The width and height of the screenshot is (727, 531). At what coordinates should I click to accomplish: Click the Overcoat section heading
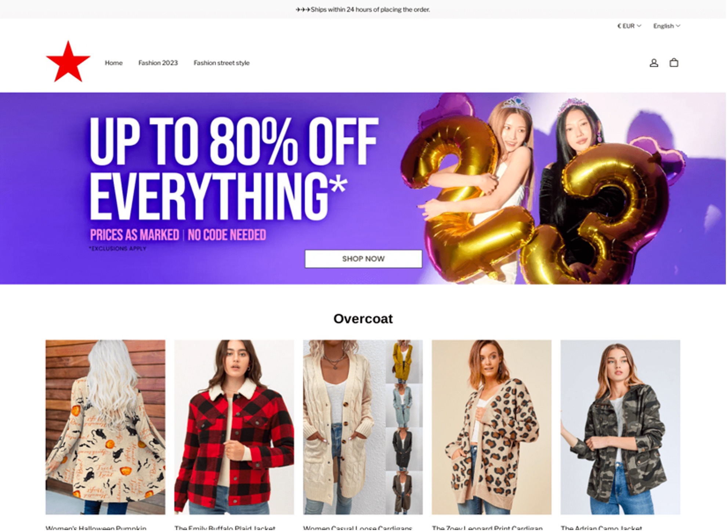tap(363, 319)
